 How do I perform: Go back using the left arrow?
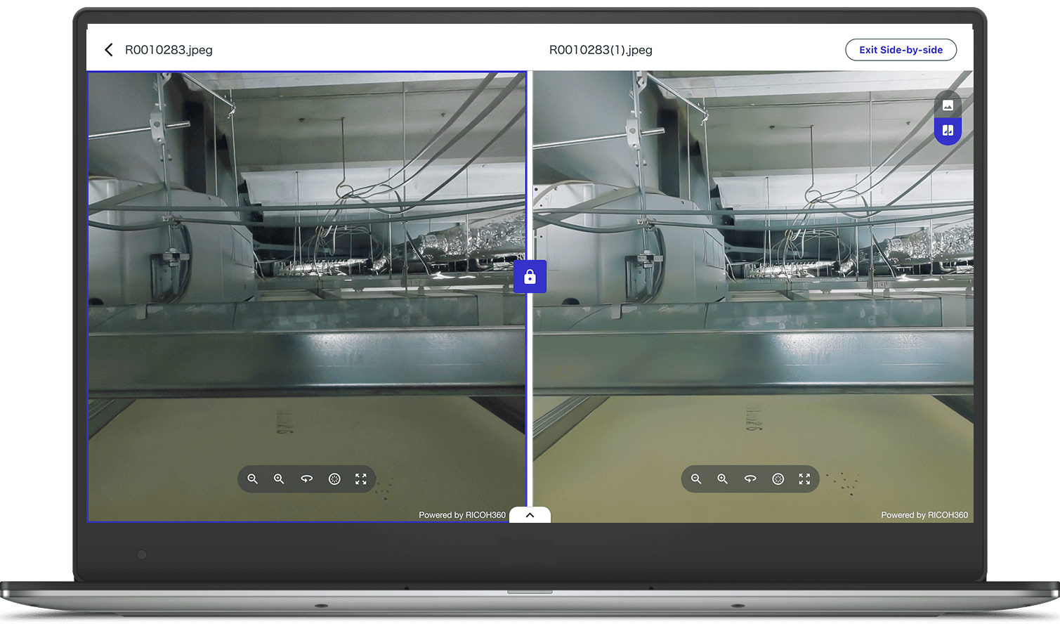(109, 49)
